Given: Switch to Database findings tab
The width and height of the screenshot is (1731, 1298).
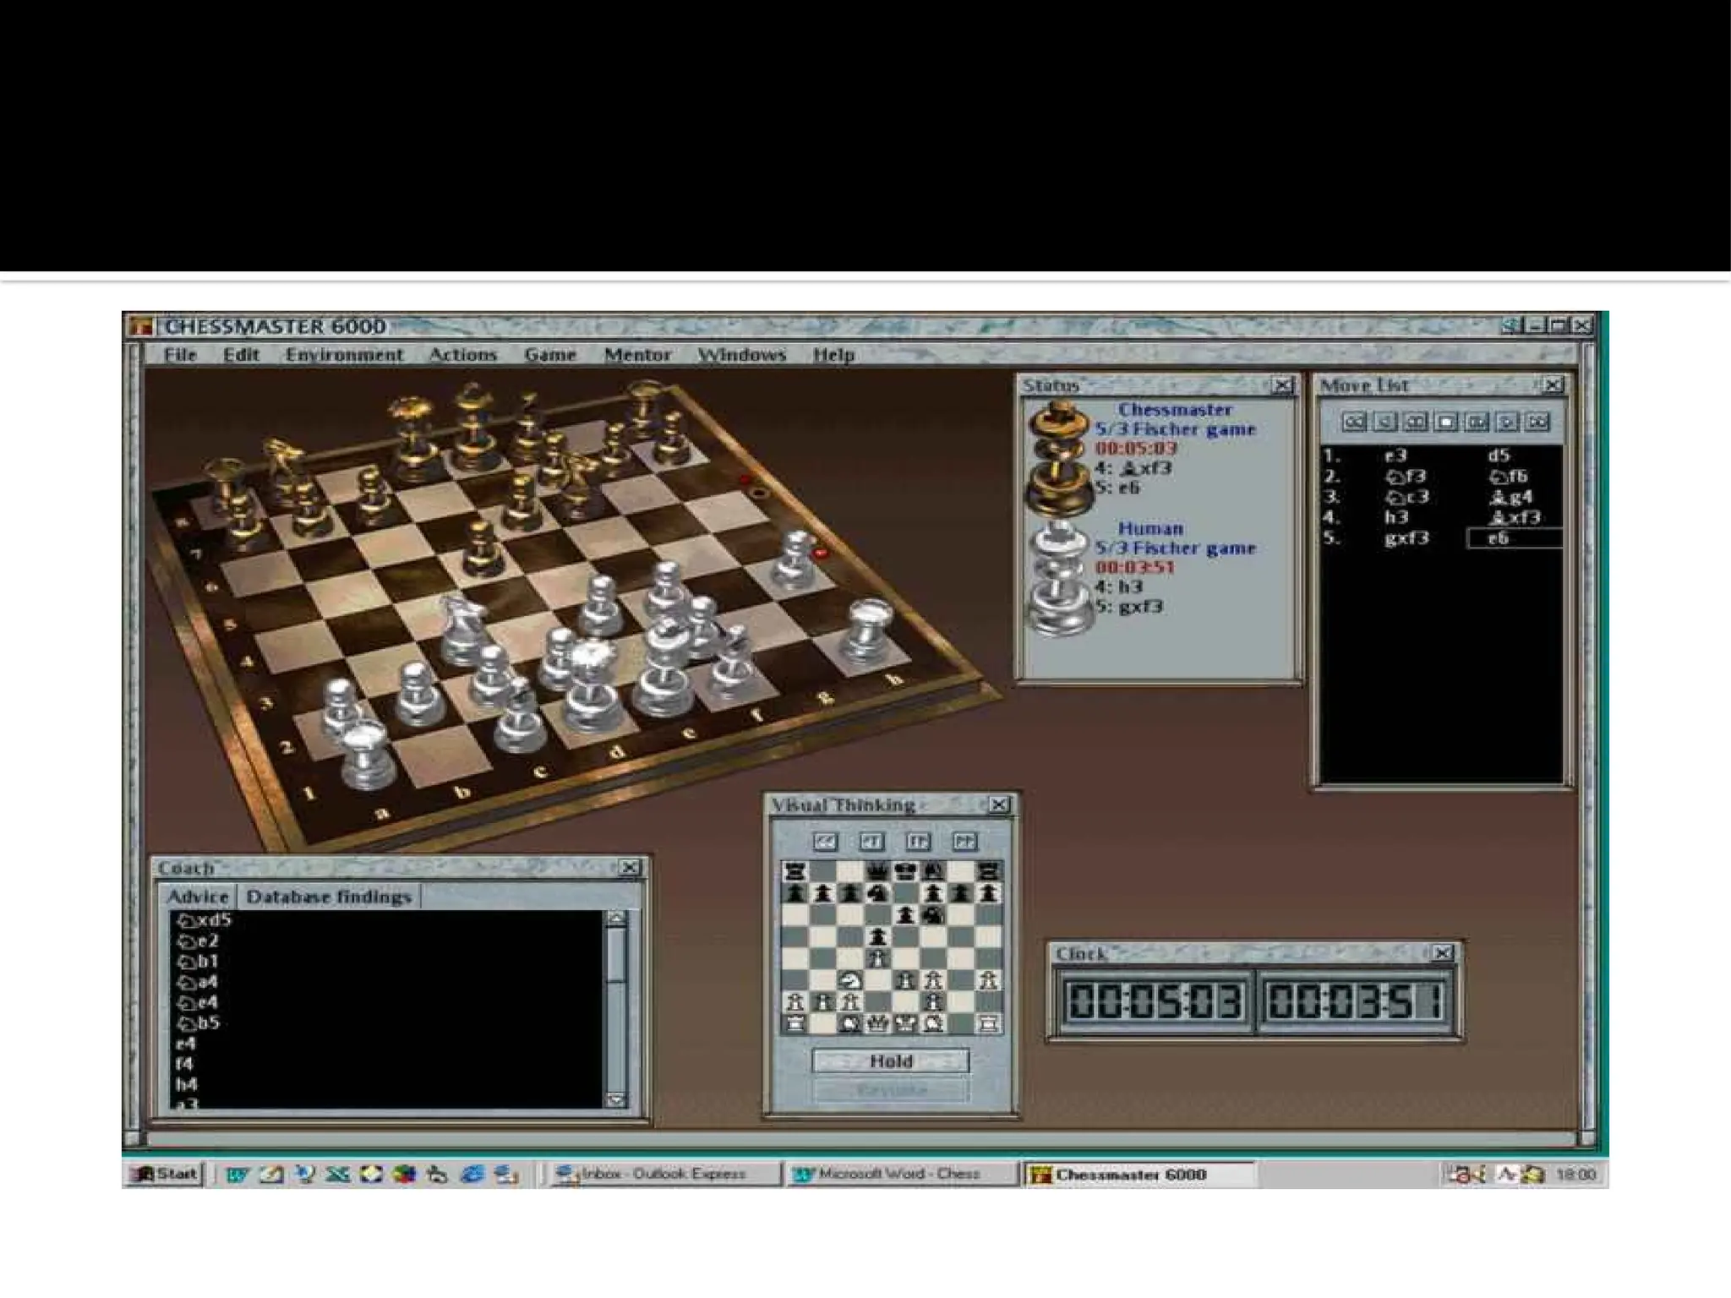Looking at the screenshot, I should 329,897.
